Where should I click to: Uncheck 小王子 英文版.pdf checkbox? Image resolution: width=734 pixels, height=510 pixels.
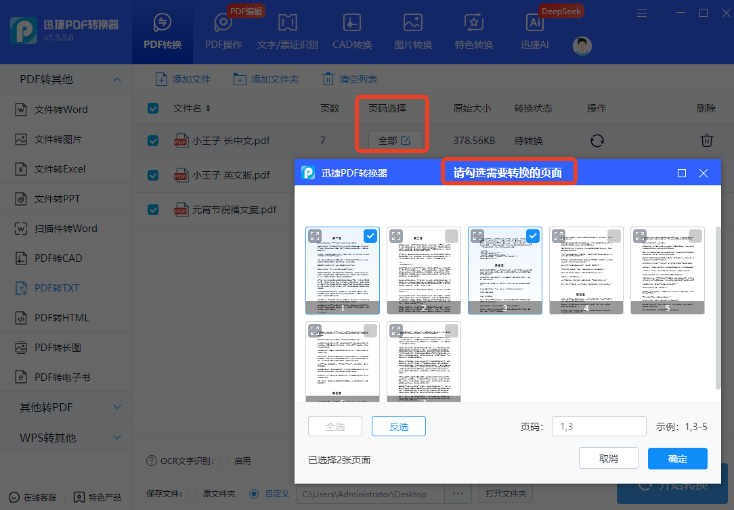tap(153, 175)
